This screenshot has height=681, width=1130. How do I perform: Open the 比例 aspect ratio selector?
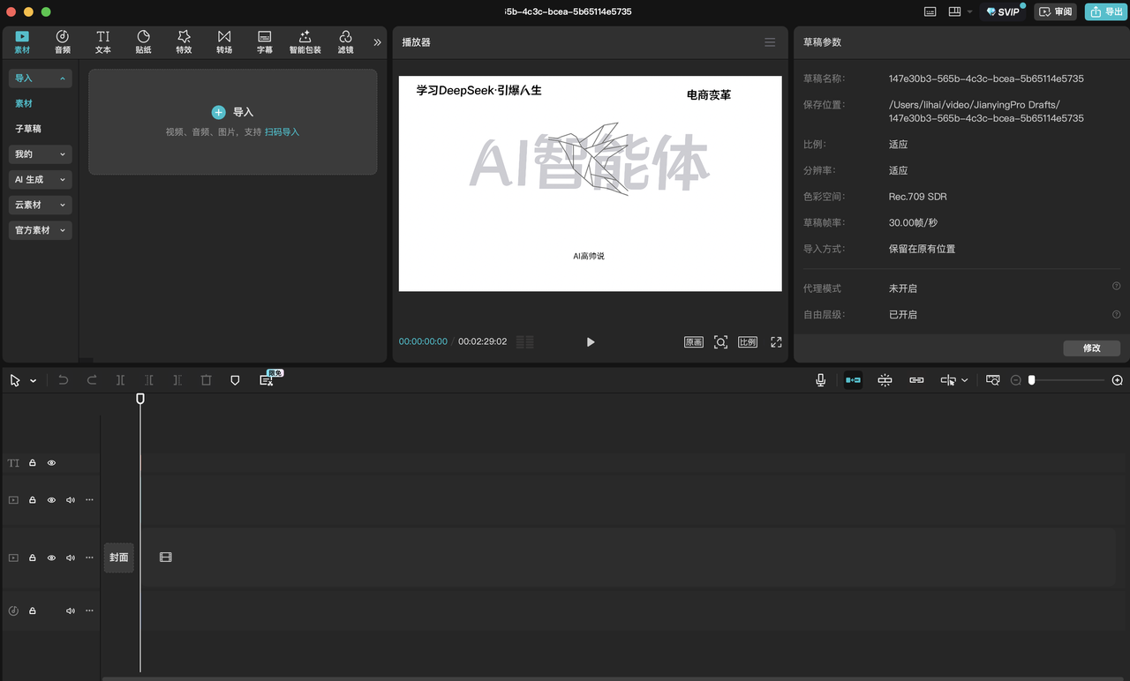(x=748, y=342)
